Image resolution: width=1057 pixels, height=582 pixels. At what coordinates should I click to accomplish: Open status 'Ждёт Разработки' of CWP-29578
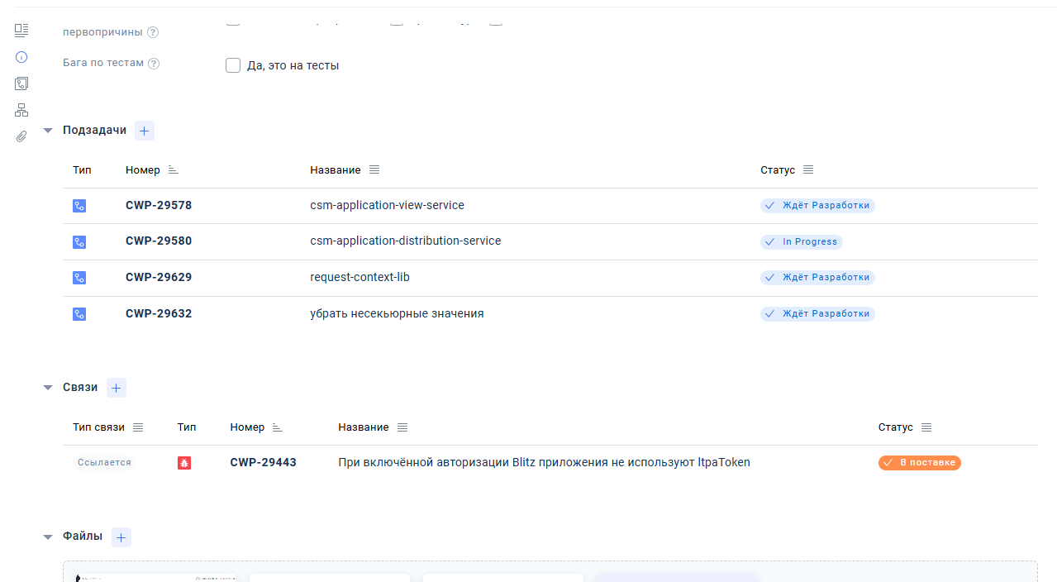[817, 205]
